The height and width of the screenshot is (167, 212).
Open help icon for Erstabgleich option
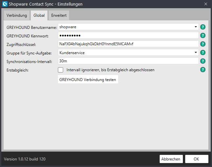point(203,70)
